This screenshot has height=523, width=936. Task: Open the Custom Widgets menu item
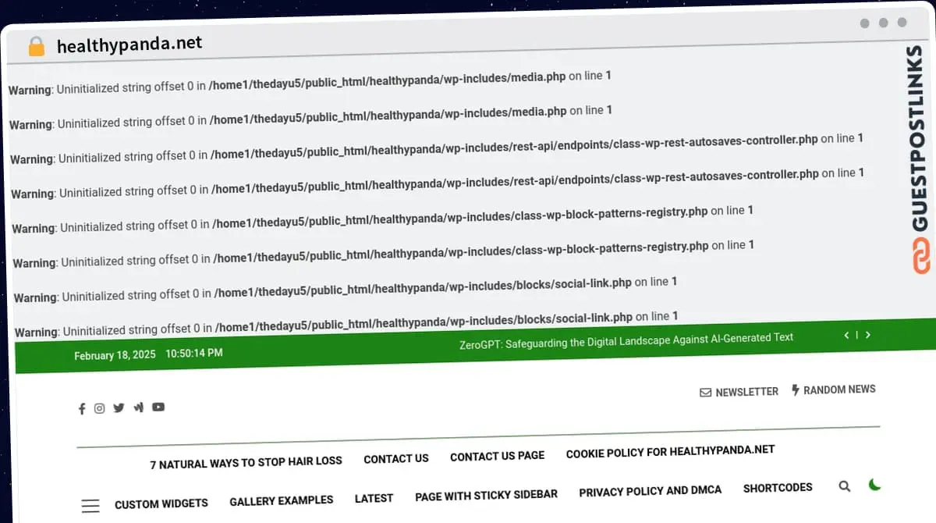pyautogui.click(x=161, y=503)
